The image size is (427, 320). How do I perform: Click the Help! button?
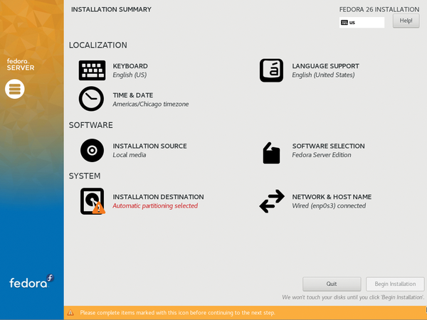[406, 21]
